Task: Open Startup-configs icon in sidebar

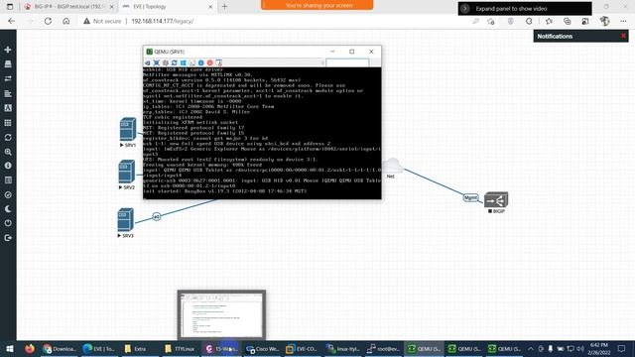Action: click(x=8, y=93)
